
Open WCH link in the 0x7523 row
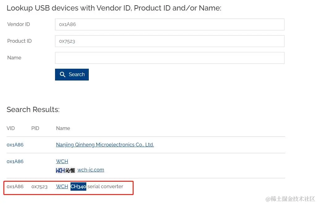click(x=62, y=186)
